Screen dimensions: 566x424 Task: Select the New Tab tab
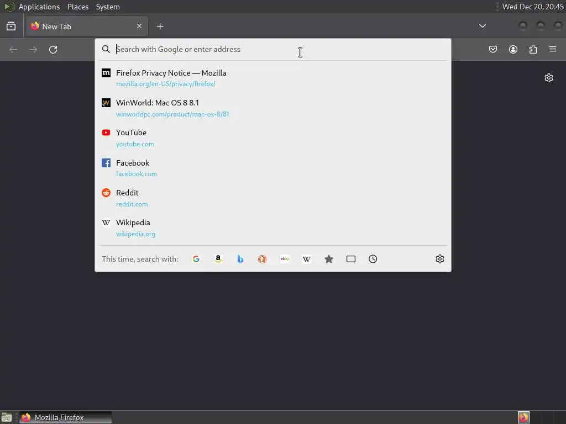[87, 26]
